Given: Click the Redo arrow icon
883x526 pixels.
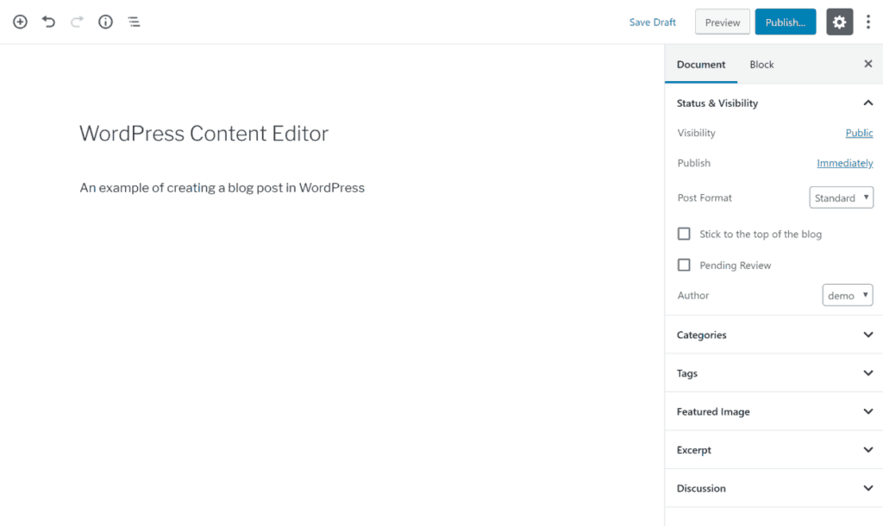Looking at the screenshot, I should coord(77,22).
